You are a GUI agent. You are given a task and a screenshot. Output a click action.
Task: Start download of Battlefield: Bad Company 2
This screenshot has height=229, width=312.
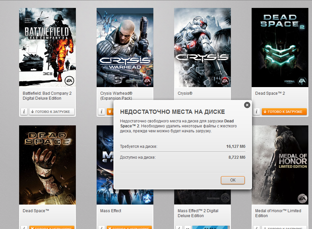pos(52,112)
